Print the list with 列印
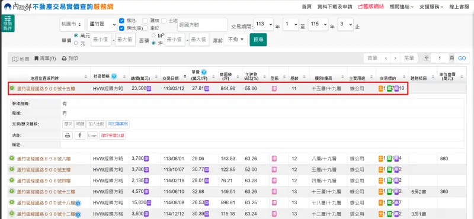The image size is (474, 219). coord(70,59)
